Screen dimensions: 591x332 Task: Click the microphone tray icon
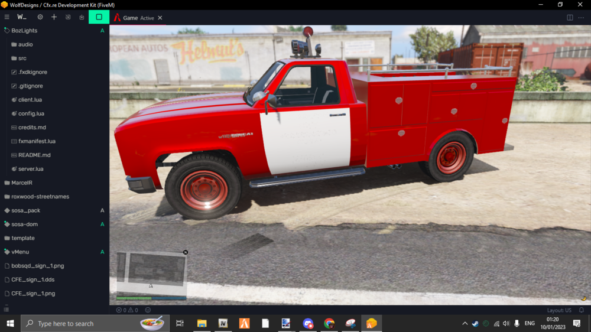pos(517,323)
